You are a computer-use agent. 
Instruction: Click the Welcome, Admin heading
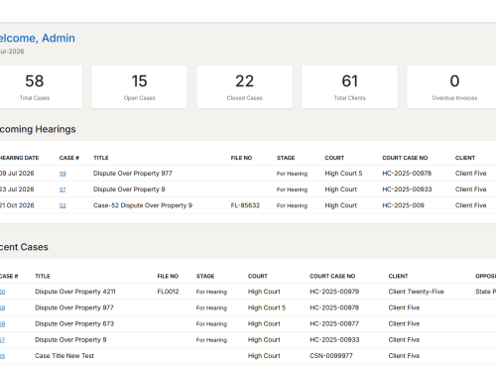37,38
